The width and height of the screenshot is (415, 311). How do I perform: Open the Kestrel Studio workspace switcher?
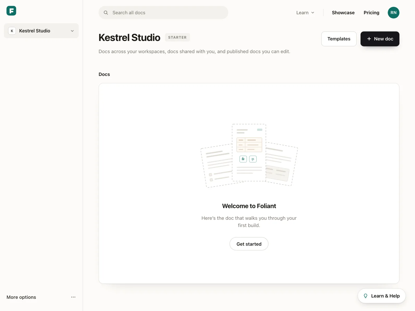point(41,31)
